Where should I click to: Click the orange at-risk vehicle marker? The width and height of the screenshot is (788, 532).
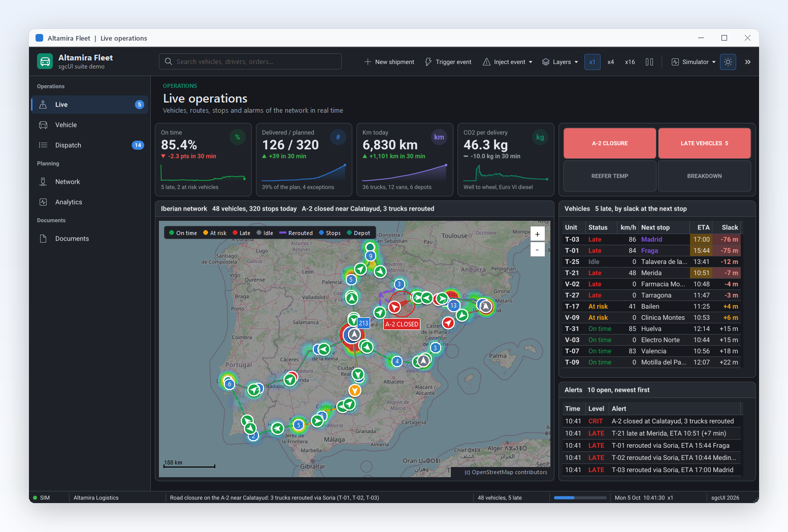(x=355, y=390)
